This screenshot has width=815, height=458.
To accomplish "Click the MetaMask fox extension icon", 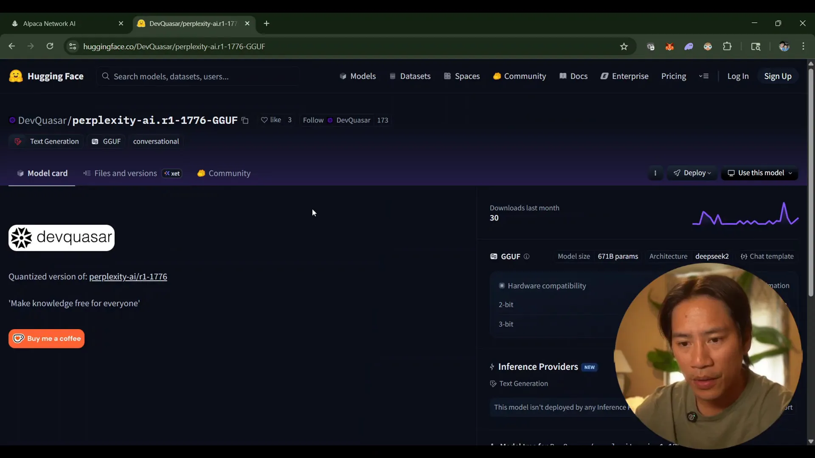I will [x=669, y=47].
